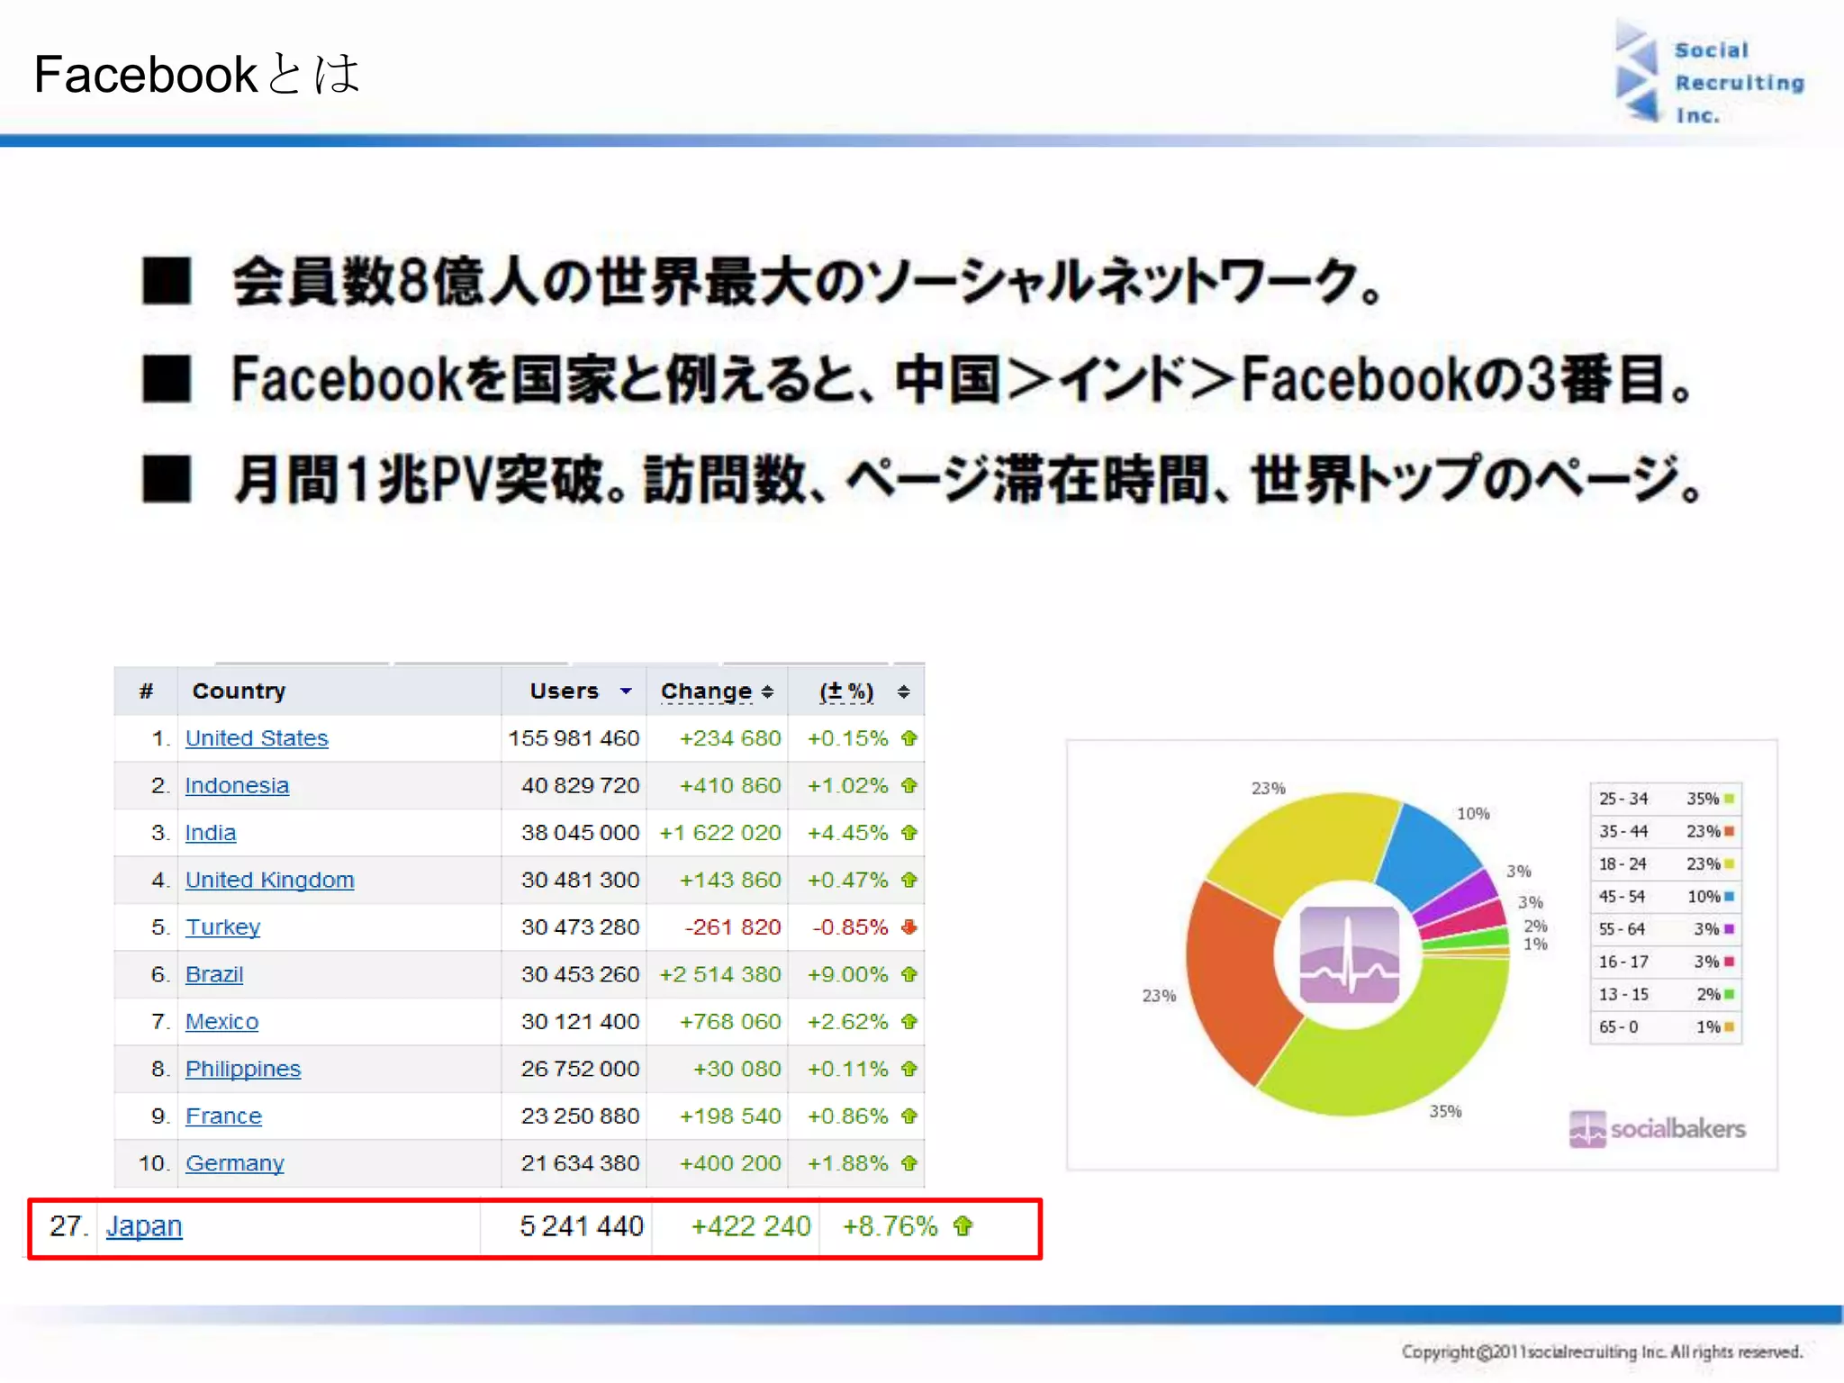Click the Social Recruiting Inc. logo
The height and width of the screenshot is (1383, 1844).
1710,72
